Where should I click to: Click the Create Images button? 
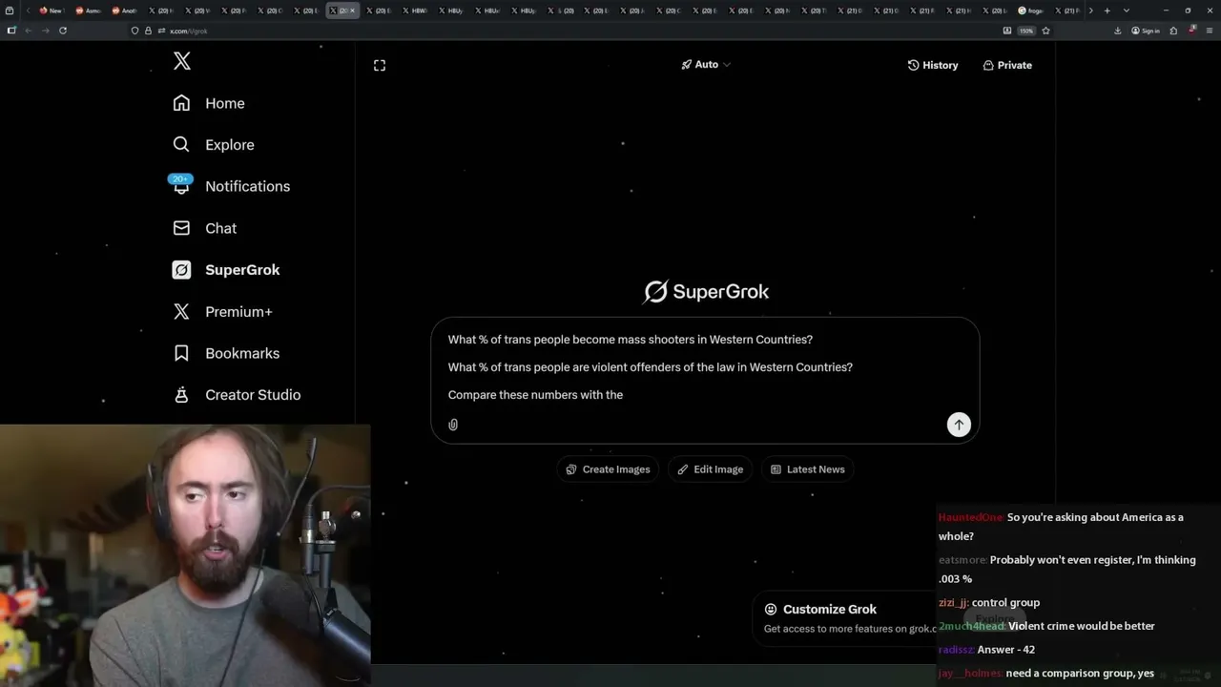608,469
